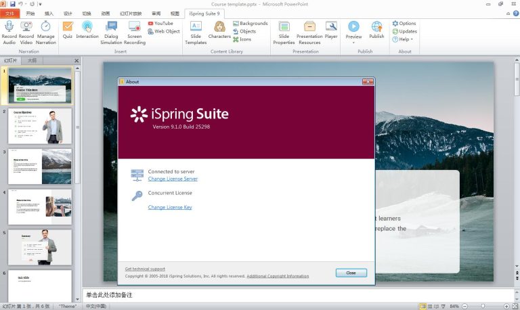The height and width of the screenshot is (310, 520).
Task: Click the Change License Key link
Action: pyautogui.click(x=170, y=207)
